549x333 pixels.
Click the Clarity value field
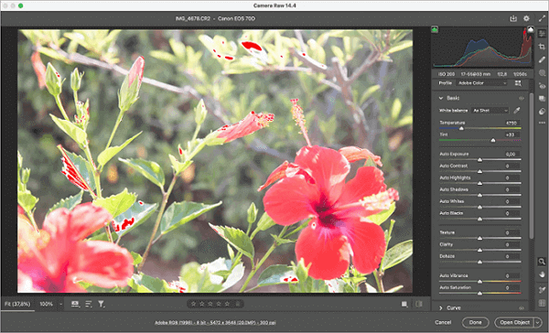[x=511, y=244]
